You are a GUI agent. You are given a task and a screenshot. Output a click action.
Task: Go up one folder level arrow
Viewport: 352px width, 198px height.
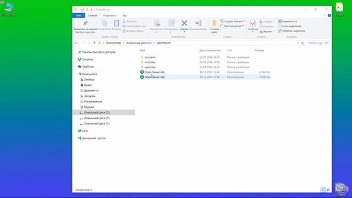point(94,43)
